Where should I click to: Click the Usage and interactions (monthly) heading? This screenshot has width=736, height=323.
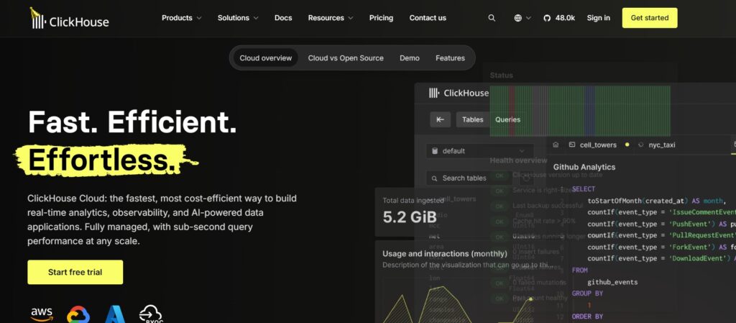coord(444,253)
